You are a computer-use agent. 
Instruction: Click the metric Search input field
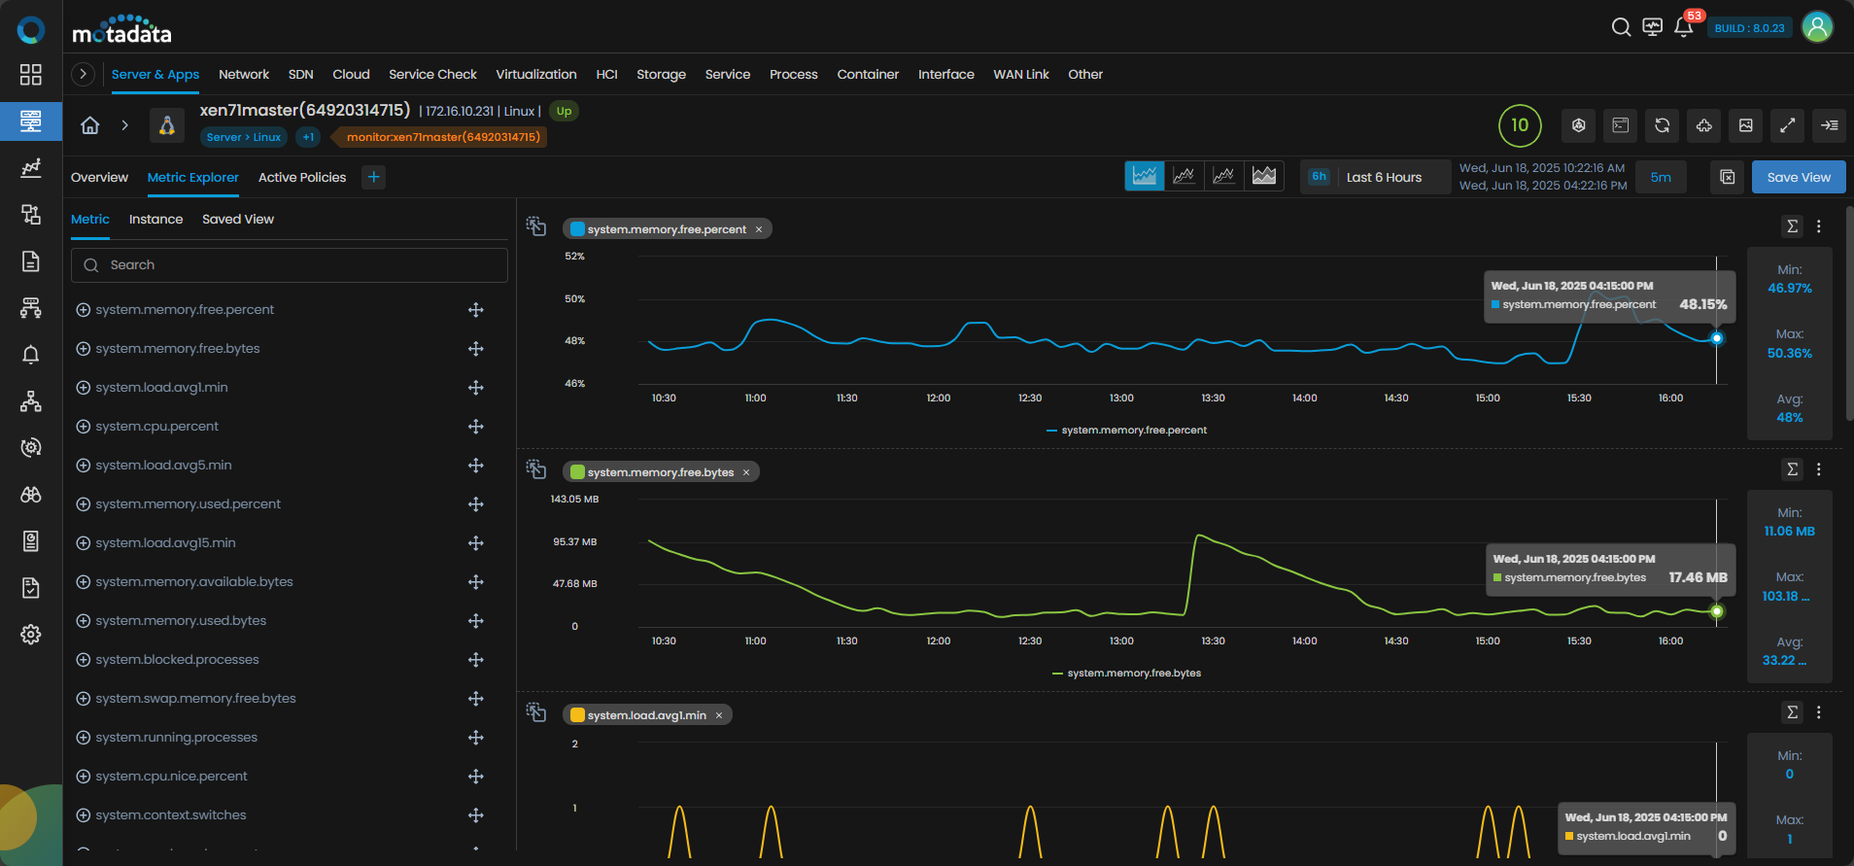pyautogui.click(x=290, y=265)
